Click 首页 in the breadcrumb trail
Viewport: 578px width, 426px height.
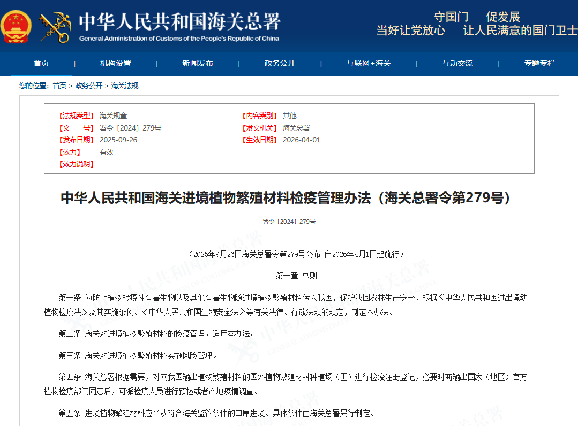click(59, 86)
